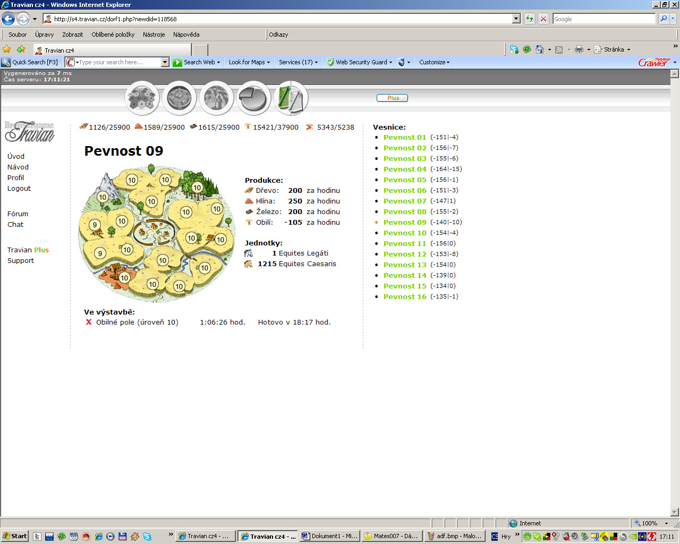The height and width of the screenshot is (544, 680).
Task: Click the Logout link
Action: (x=19, y=188)
